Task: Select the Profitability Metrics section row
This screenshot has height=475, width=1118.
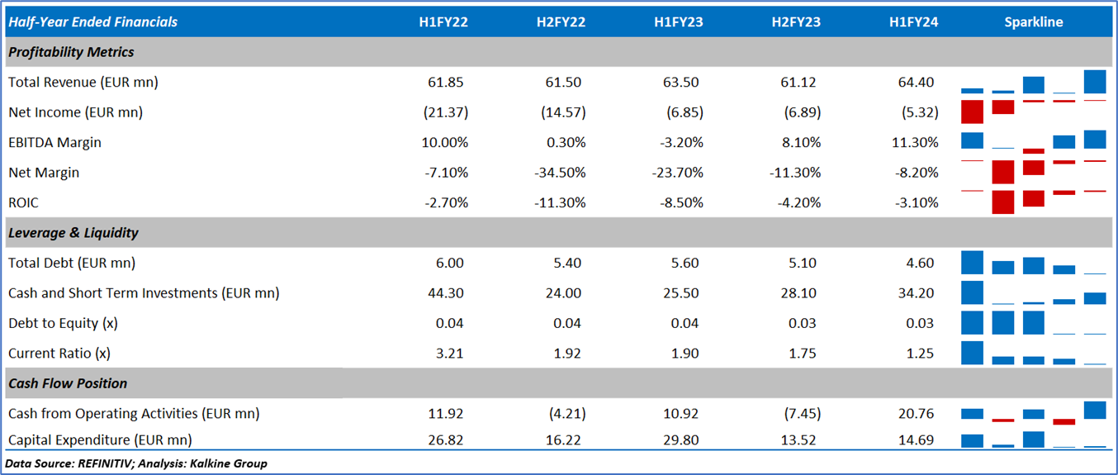Action: 72,52
